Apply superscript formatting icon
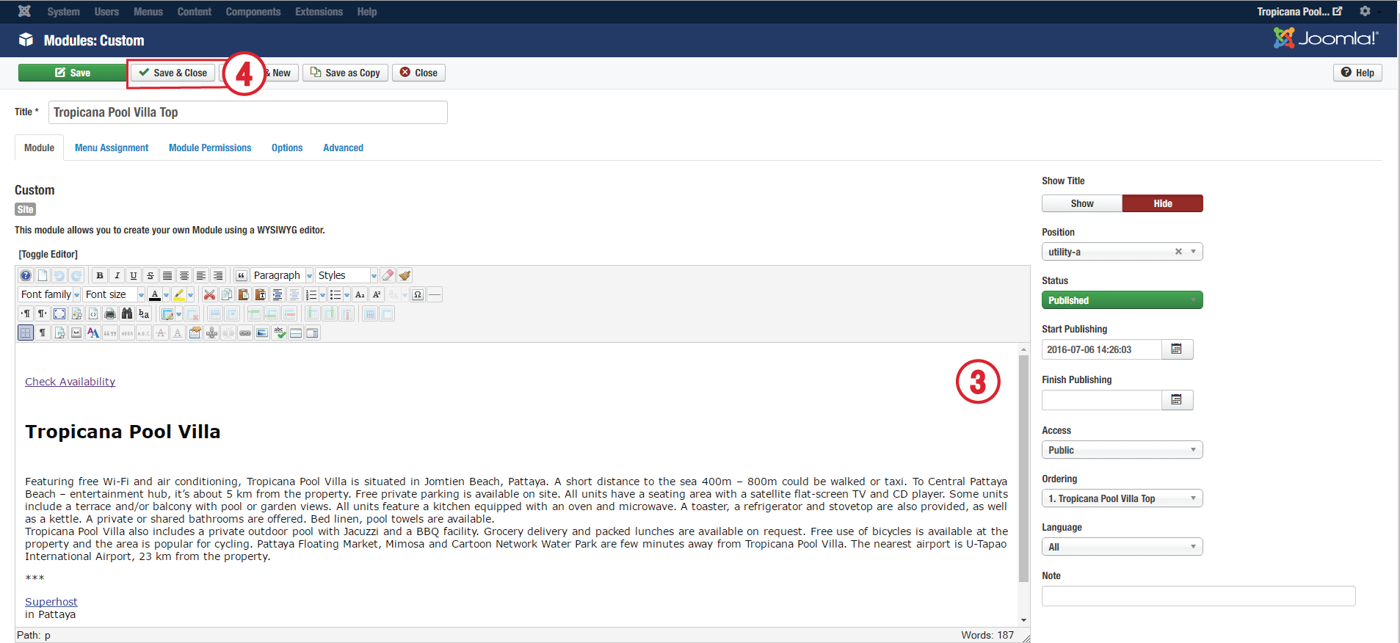Screen dimensions: 1400x643 pos(377,294)
